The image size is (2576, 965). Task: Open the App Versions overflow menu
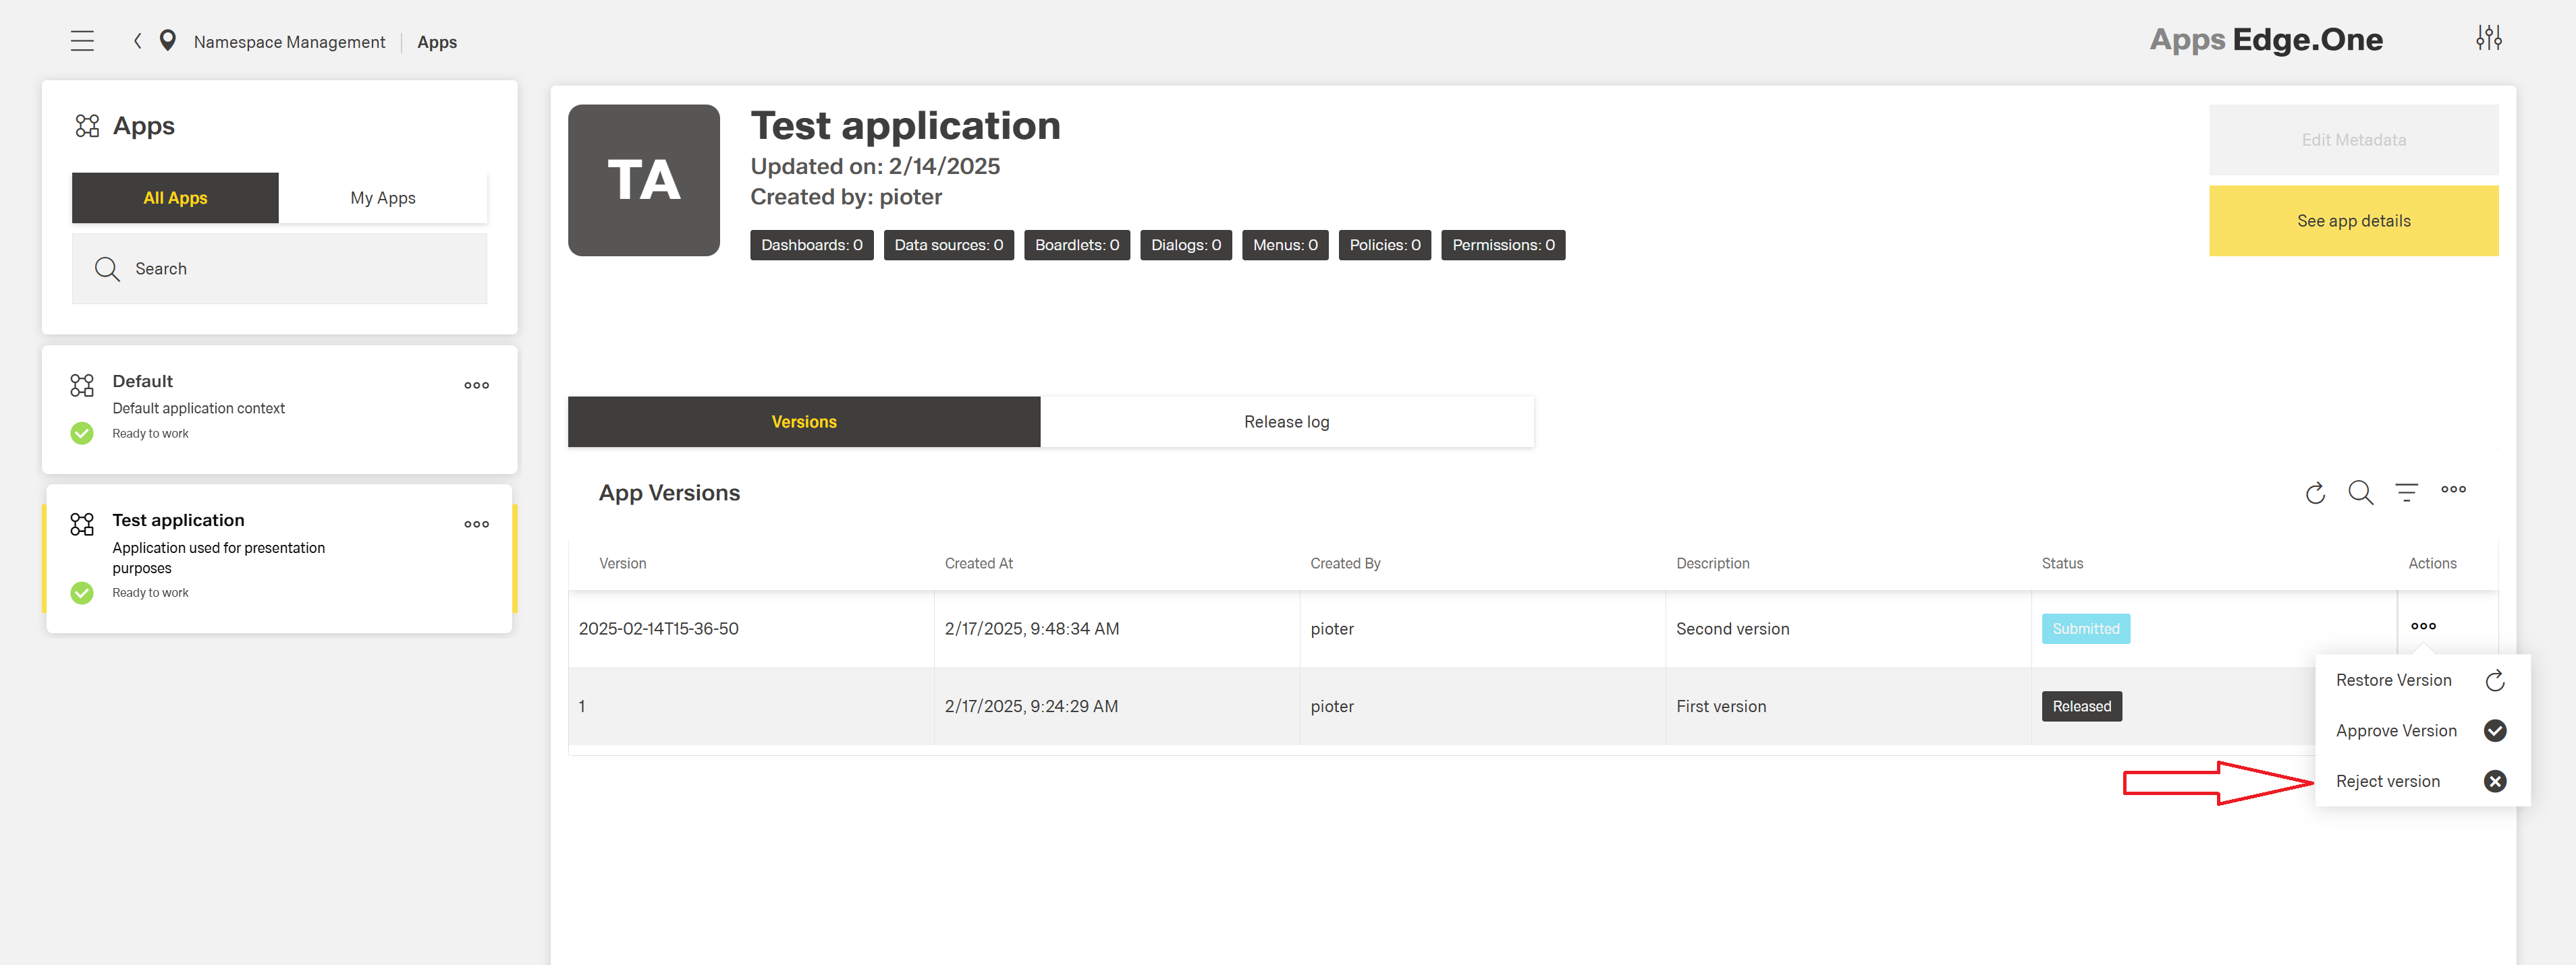pyautogui.click(x=2453, y=490)
